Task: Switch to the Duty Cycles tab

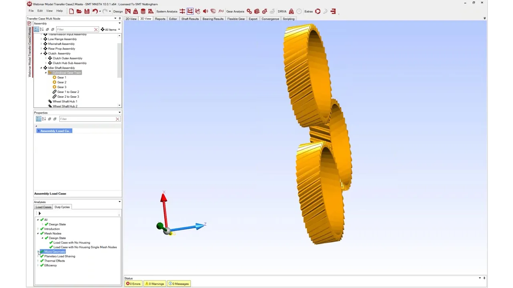Action: coord(62,207)
